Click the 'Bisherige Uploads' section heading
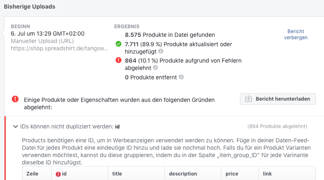The image size is (324, 180). tap(30, 7)
